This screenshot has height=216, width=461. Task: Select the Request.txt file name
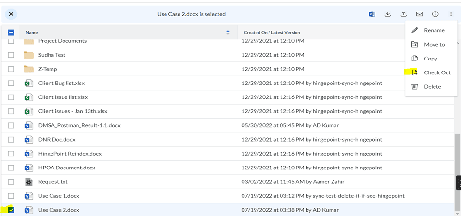53,182
